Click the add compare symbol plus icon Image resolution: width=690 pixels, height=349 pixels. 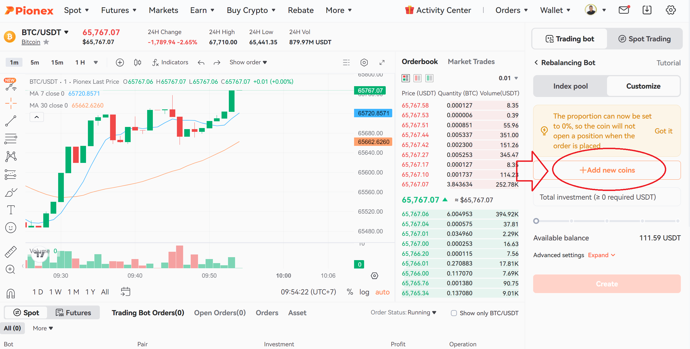click(x=120, y=62)
